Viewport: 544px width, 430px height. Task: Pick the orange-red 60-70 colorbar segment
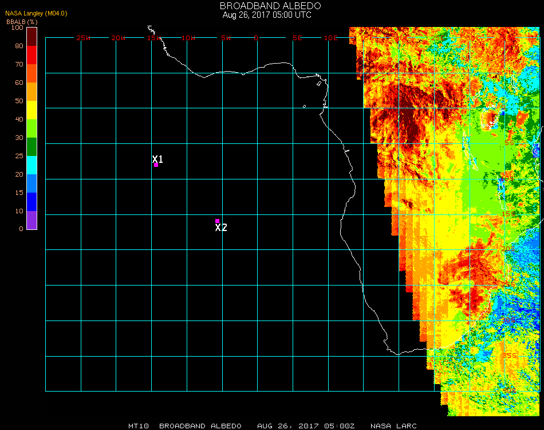pos(32,73)
